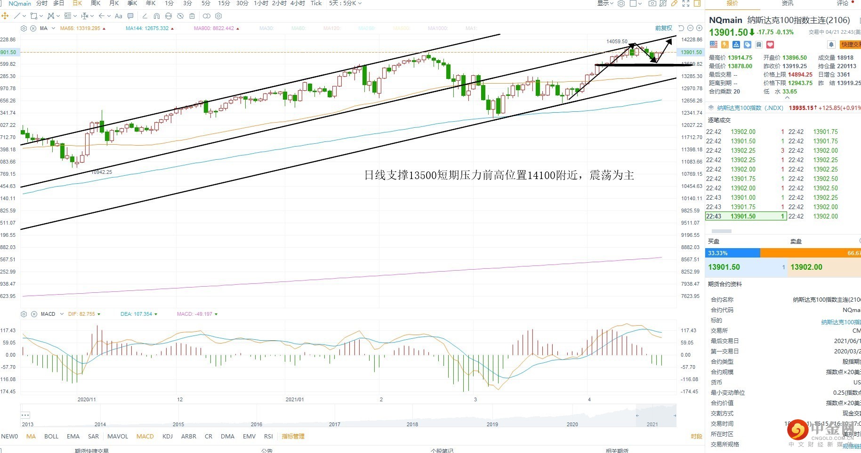Set a price alert with the bell icon
The image size is (861, 453).
tap(831, 45)
